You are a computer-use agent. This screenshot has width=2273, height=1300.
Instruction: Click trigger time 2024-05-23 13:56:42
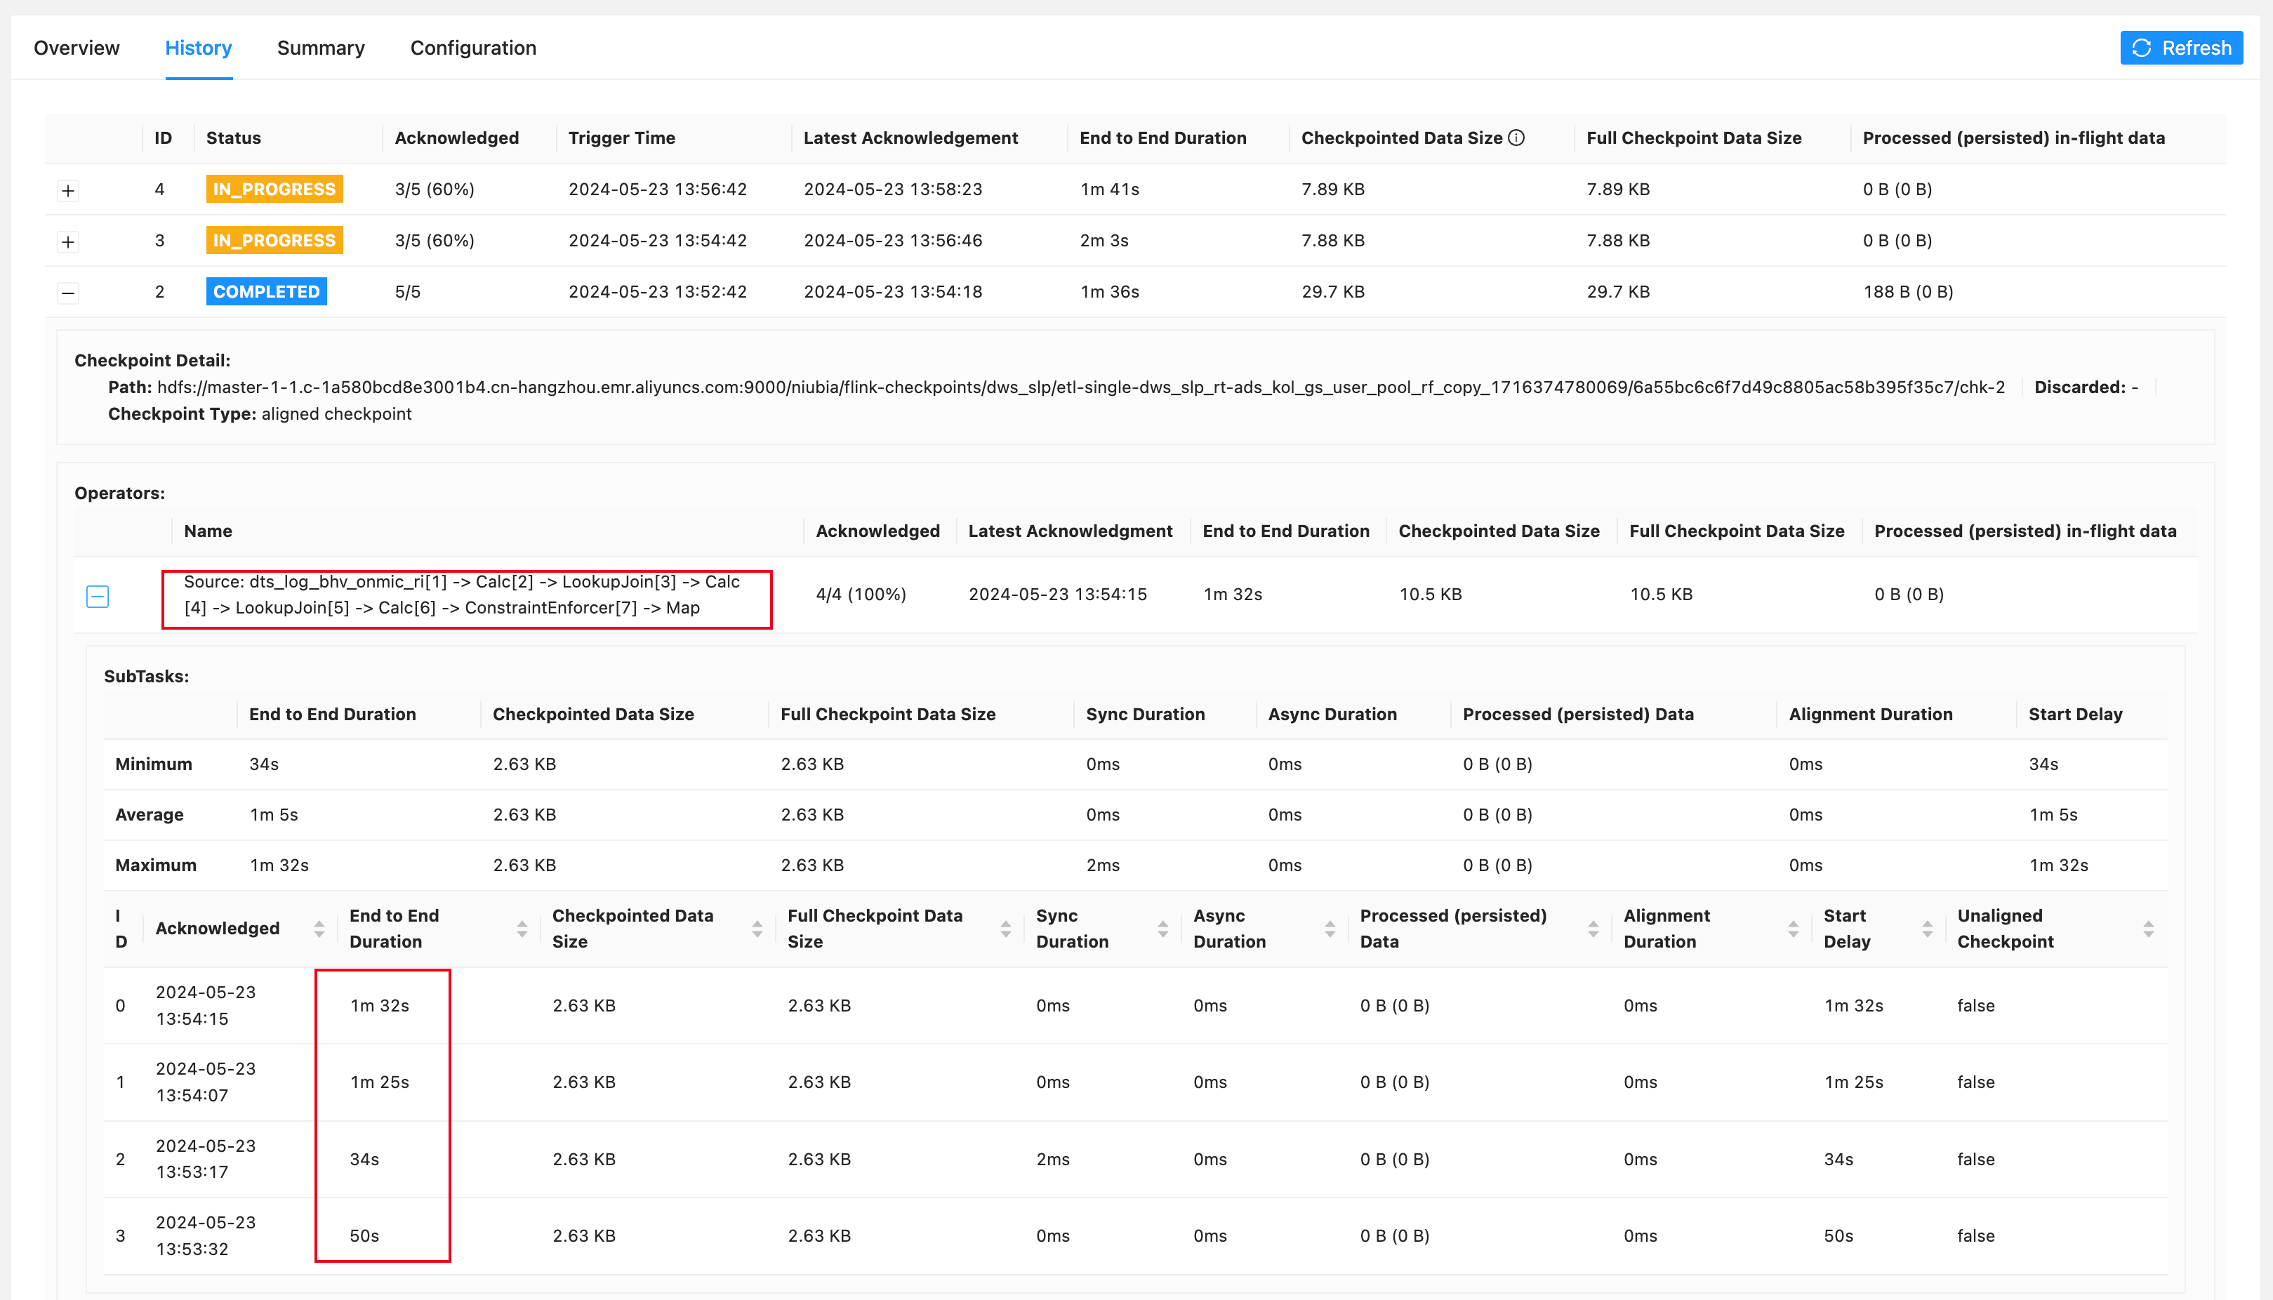(x=657, y=190)
